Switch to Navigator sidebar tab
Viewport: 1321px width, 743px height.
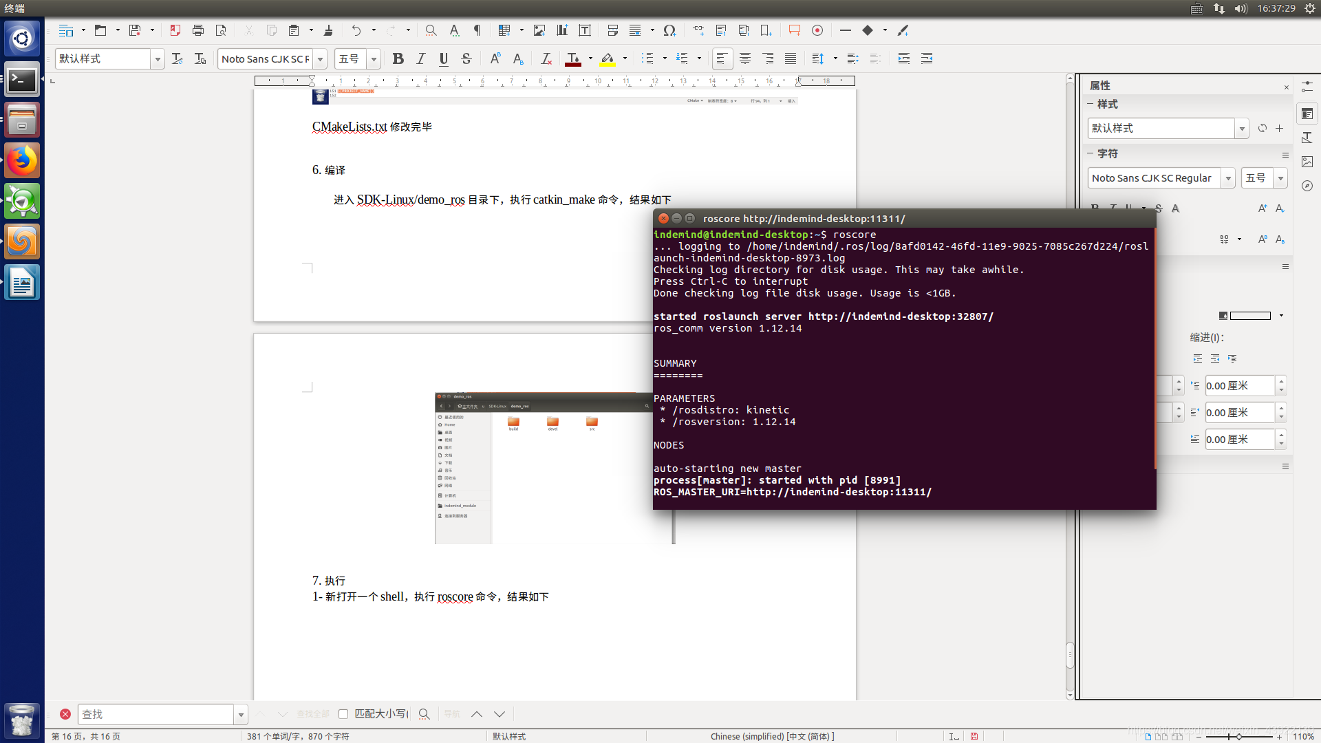1307,186
